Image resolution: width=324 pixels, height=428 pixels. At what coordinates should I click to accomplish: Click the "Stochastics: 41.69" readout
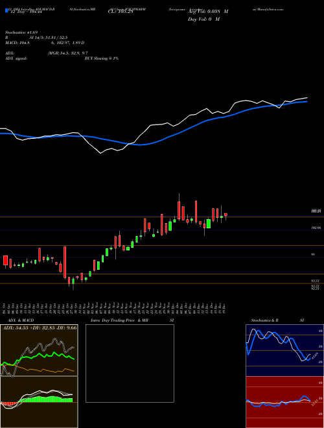point(21,32)
